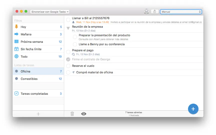Select the Reunión de la empresa task title
Screen dimensions: 216x135
pyautogui.click(x=87, y=26)
